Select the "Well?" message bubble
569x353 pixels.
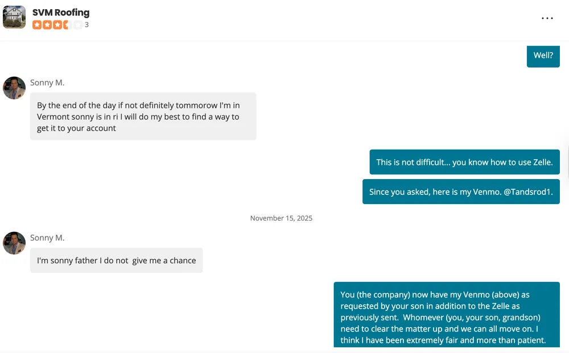point(543,56)
